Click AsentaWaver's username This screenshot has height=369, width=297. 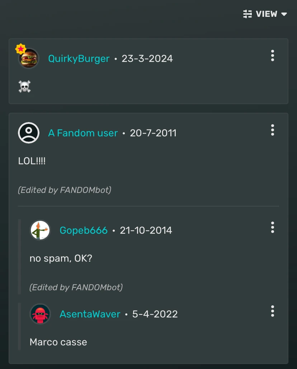[90, 314]
